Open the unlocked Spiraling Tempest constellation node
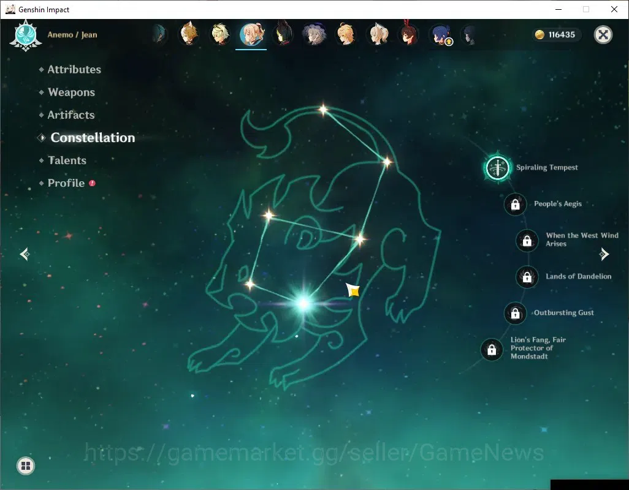 (497, 167)
